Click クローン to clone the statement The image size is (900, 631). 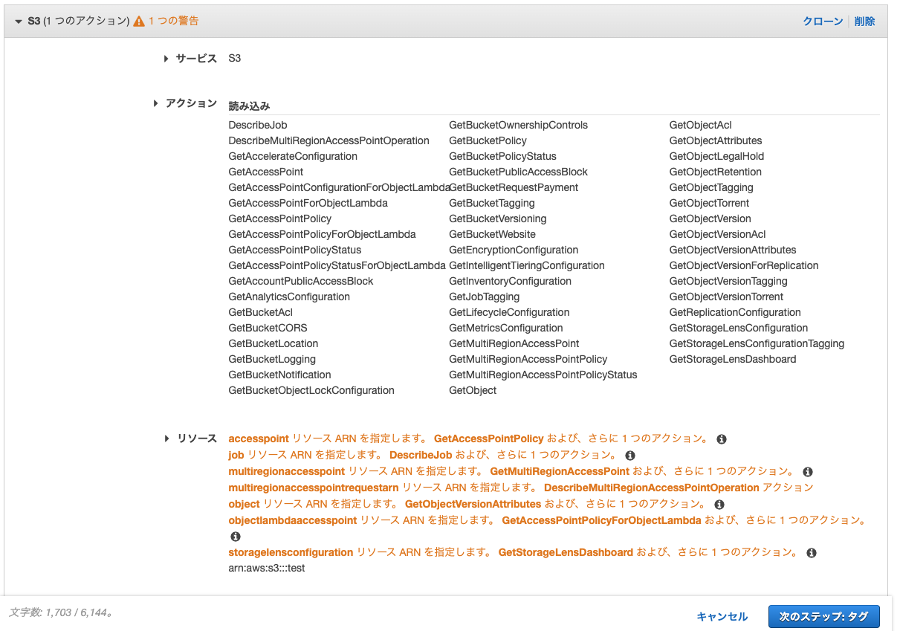coord(823,22)
